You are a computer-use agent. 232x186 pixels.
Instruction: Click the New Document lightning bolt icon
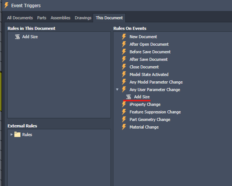(124, 37)
